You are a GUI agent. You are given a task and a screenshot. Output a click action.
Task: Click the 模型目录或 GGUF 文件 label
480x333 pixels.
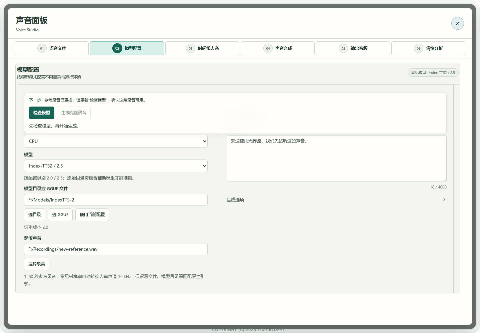click(x=46, y=188)
